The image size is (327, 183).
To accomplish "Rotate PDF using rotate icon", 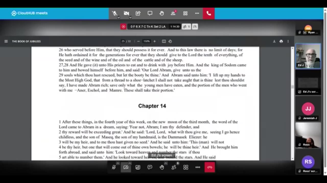I will (x=170, y=41).
